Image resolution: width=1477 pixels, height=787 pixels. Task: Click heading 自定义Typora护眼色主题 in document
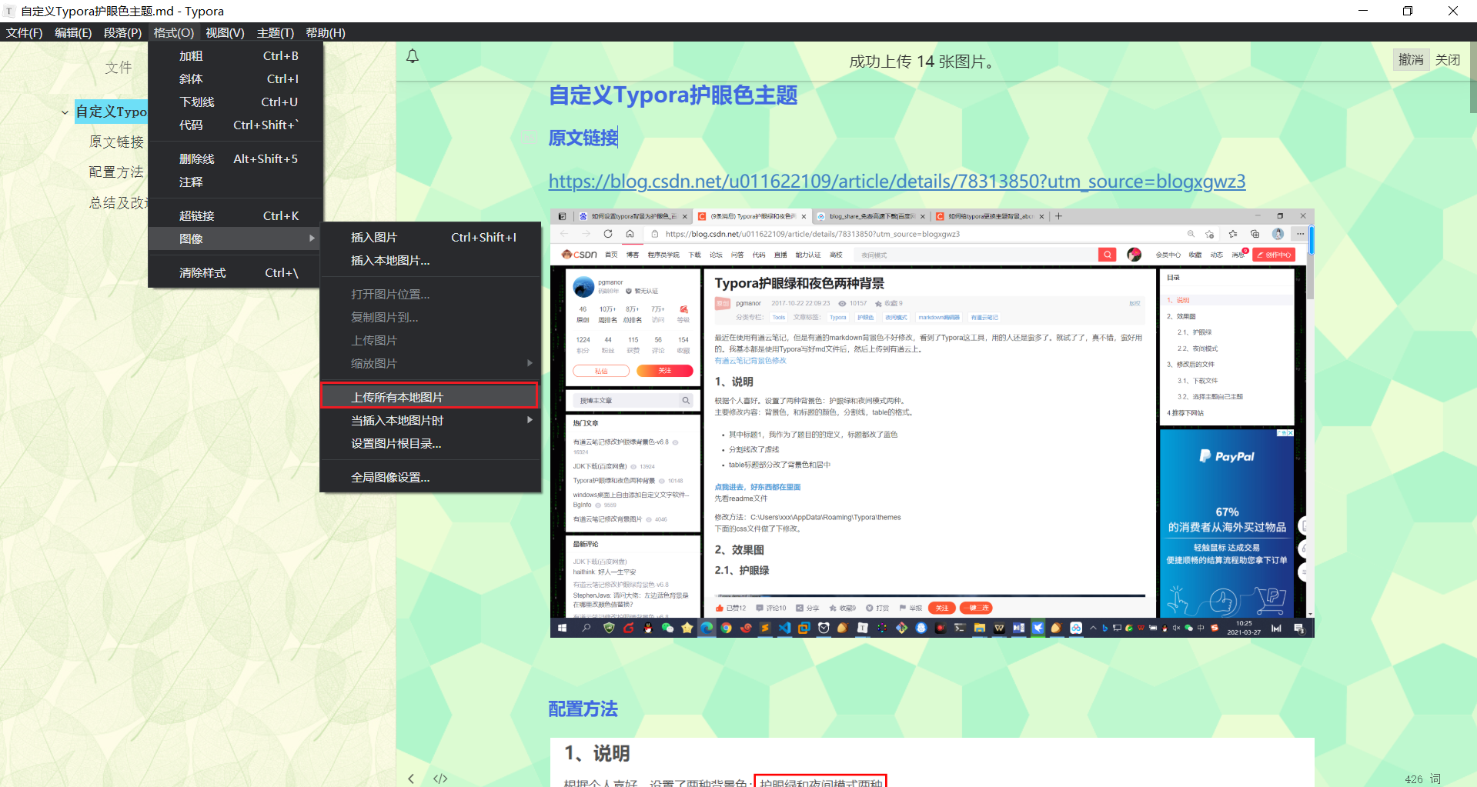[x=673, y=95]
